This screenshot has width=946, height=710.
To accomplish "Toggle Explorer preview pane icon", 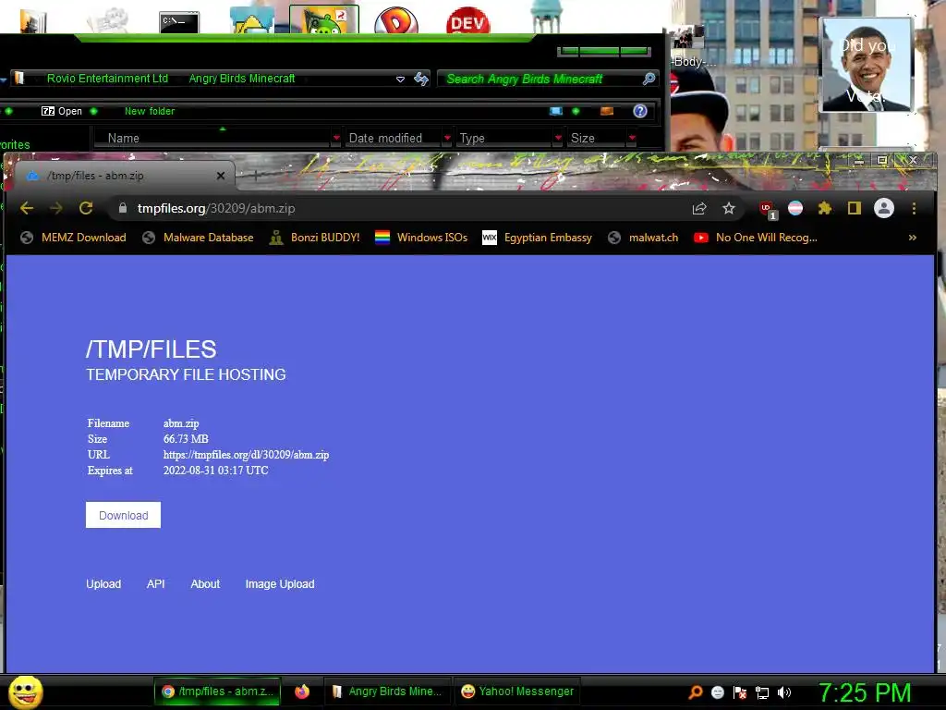I will pos(607,111).
